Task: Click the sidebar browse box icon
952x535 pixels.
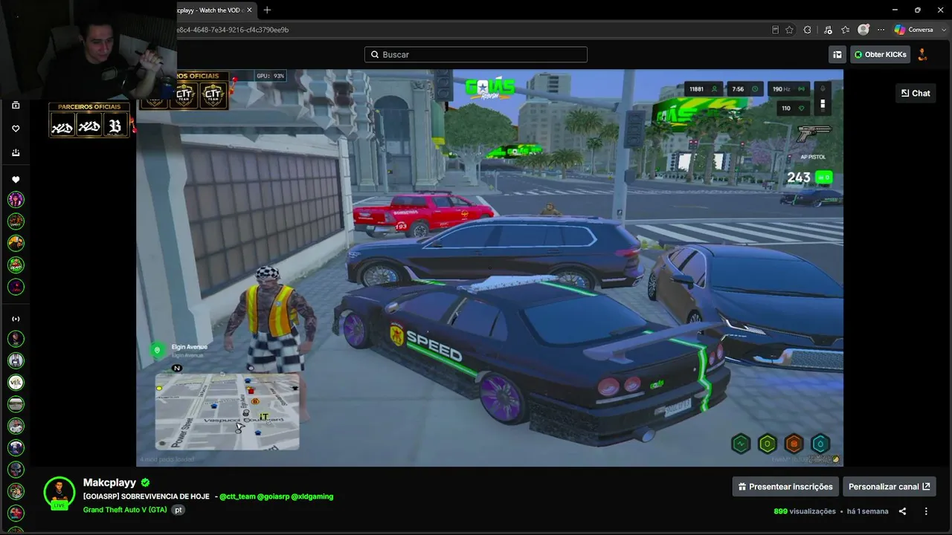Action: tap(16, 105)
